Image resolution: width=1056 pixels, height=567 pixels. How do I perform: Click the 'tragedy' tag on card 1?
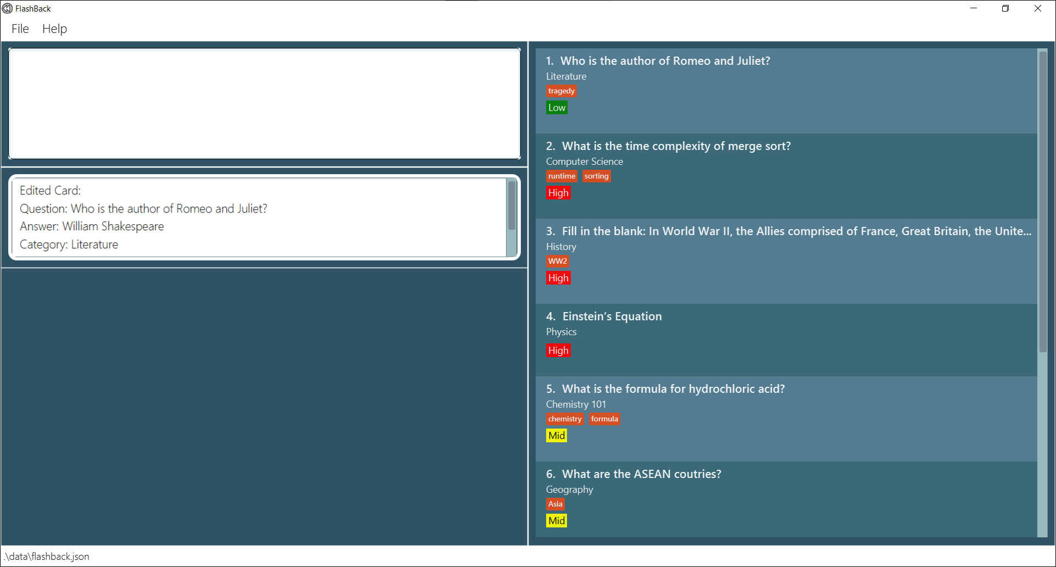point(561,91)
